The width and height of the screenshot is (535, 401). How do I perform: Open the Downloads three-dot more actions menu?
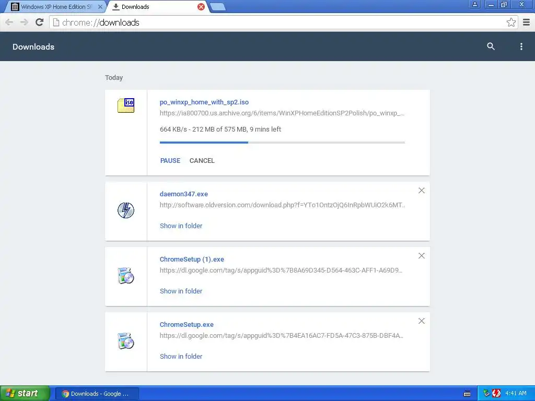[x=521, y=46]
